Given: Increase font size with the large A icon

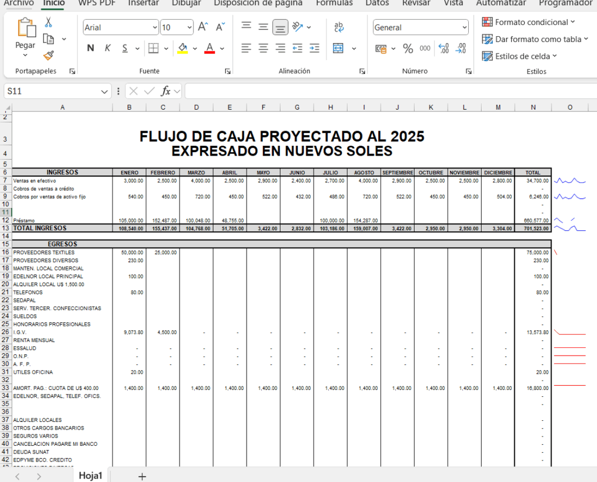Looking at the screenshot, I should 203,27.
